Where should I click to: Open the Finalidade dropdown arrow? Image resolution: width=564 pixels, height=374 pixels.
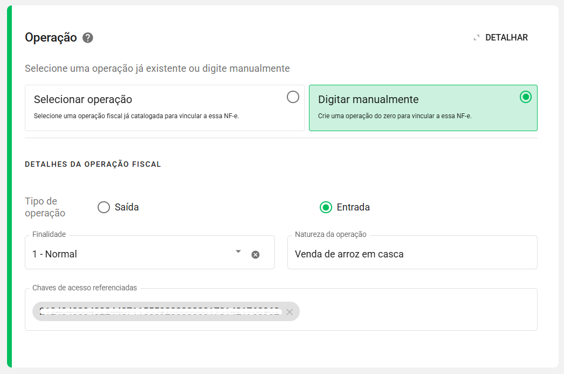[x=238, y=251]
